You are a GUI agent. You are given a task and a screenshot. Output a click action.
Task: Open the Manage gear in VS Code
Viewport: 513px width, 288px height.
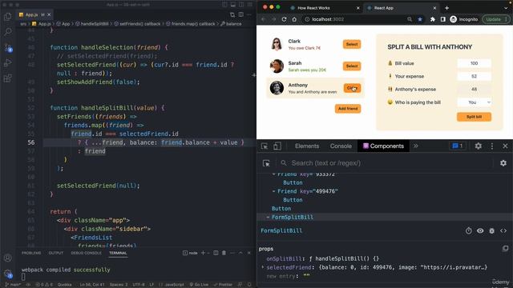point(7,274)
